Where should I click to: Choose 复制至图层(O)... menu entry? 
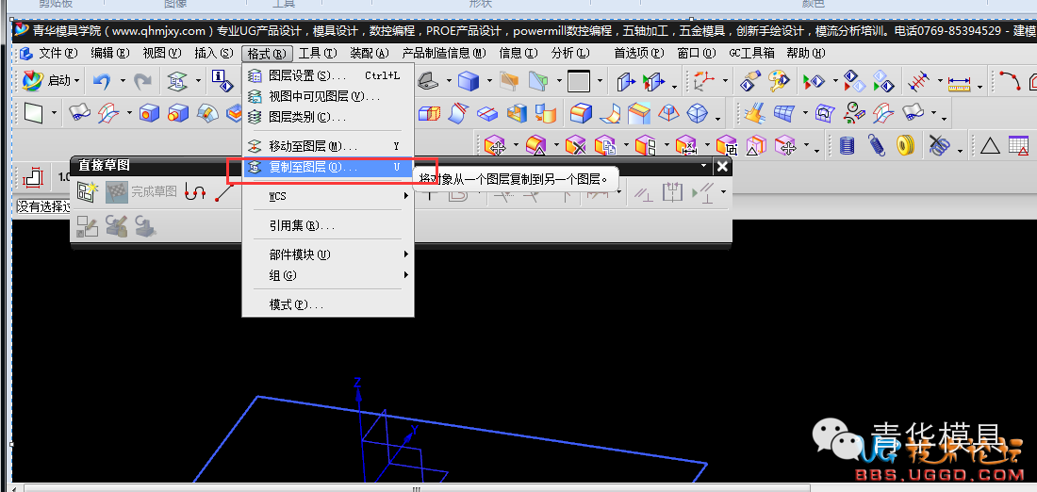[x=328, y=168]
